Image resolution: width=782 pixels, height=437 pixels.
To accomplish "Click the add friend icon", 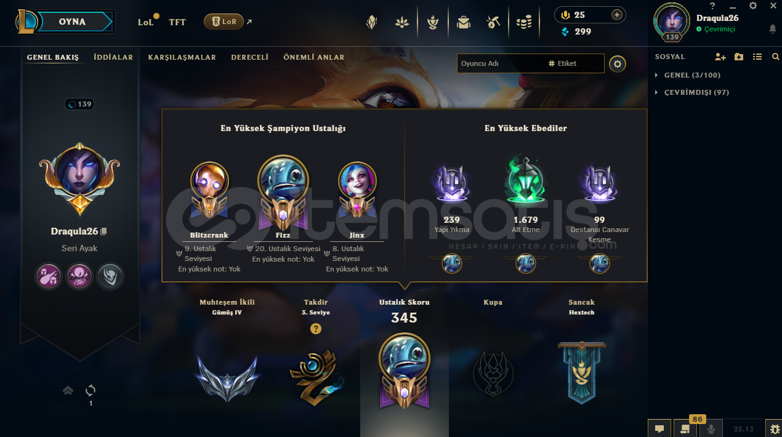I will (x=720, y=57).
